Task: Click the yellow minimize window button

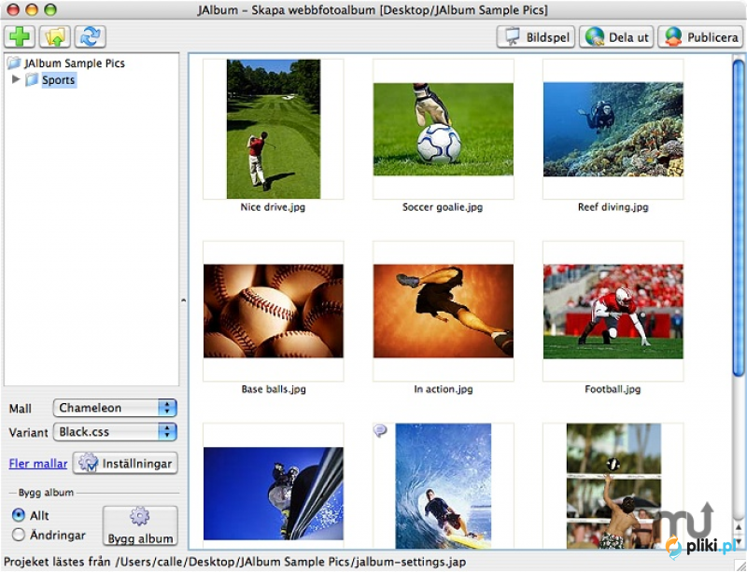Action: pyautogui.click(x=32, y=9)
